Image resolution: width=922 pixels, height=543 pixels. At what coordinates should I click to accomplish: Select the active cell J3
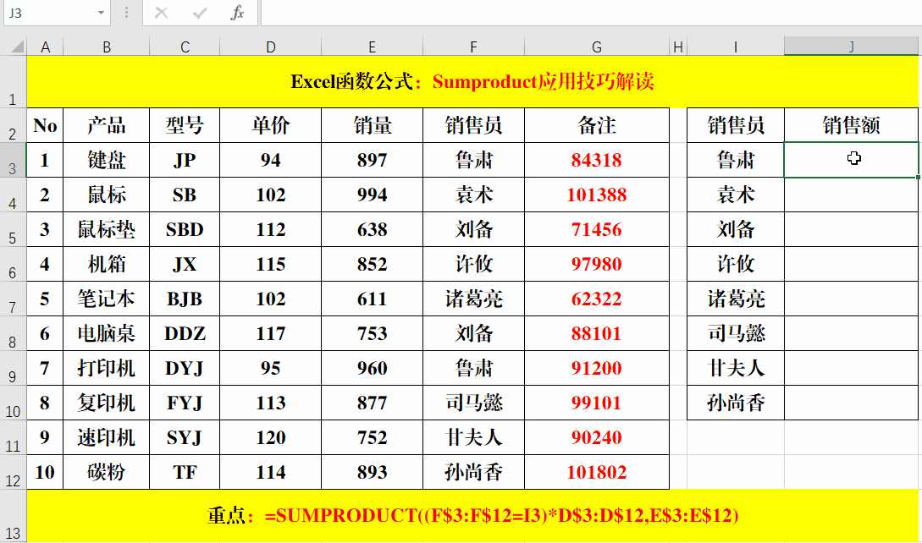[852, 160]
